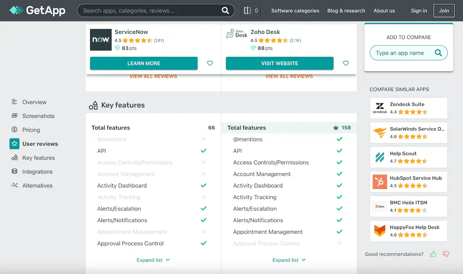Select the Screenshots sidebar icon
Screen dimensions: 463x274
click(x=14, y=116)
